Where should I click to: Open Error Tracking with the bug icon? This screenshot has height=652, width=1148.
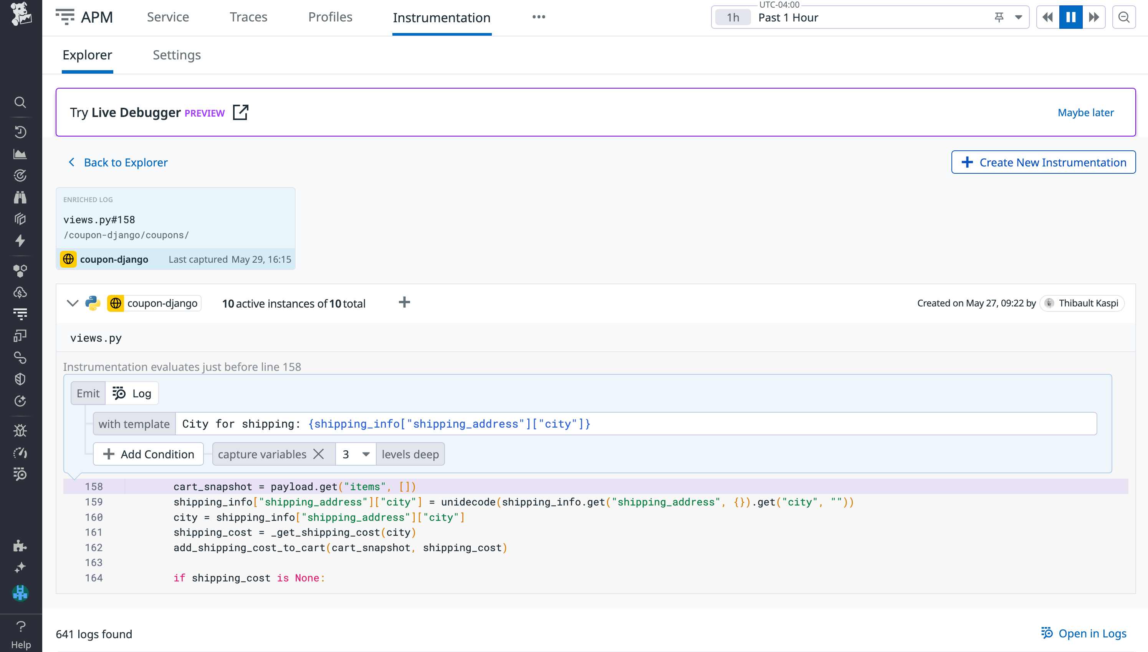point(20,430)
